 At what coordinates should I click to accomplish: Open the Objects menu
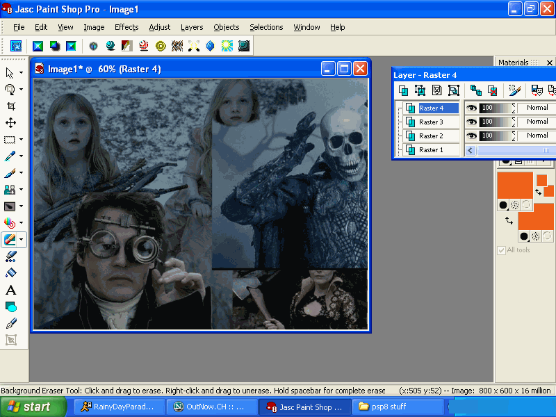227,27
